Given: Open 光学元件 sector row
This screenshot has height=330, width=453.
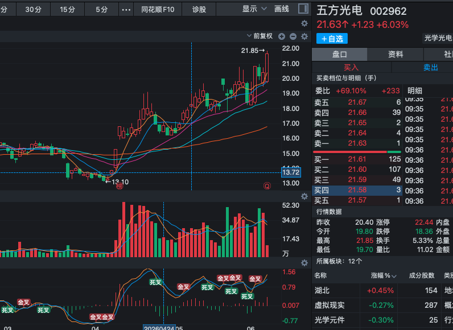Looking at the screenshot, I should pos(382,320).
